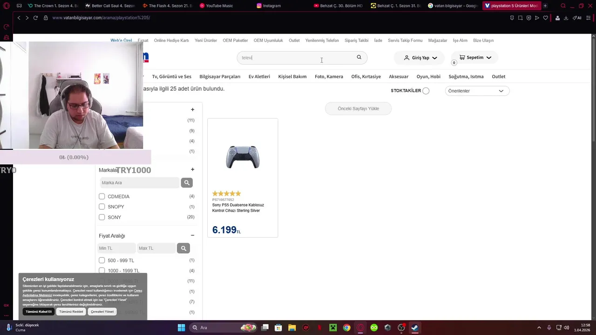This screenshot has height=335, width=596.
Task: Accept all cookies with Tümünü Kabul Et
Action: click(39, 312)
